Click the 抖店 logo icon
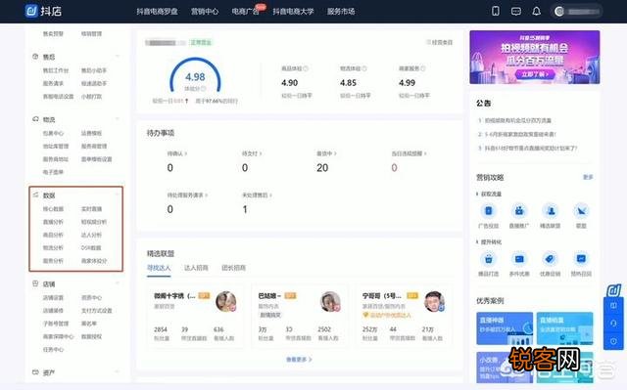 pyautogui.click(x=31, y=11)
